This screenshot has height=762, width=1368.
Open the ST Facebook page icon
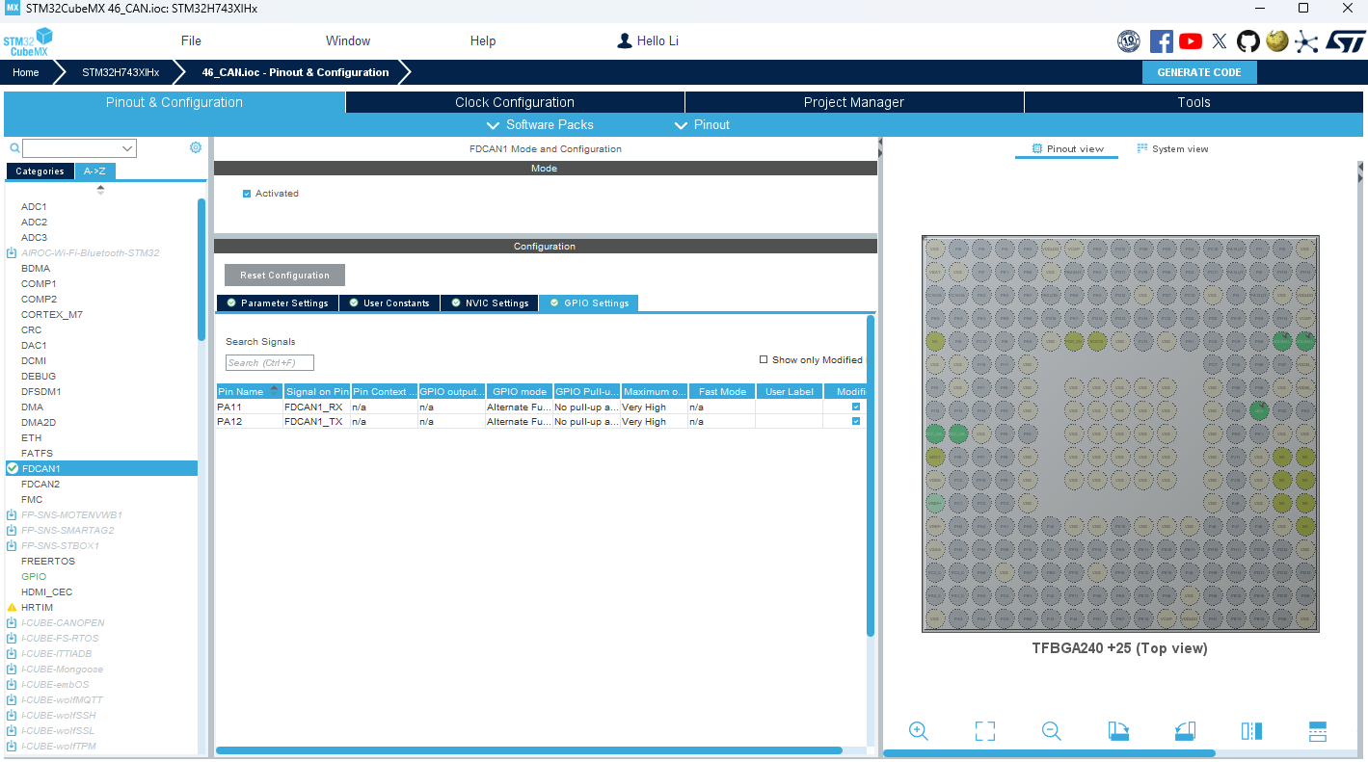tap(1162, 41)
